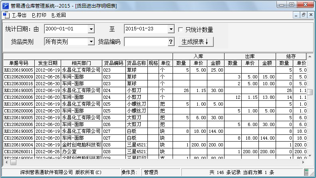
Task: Minimize the inner report window
Action: 296,15
